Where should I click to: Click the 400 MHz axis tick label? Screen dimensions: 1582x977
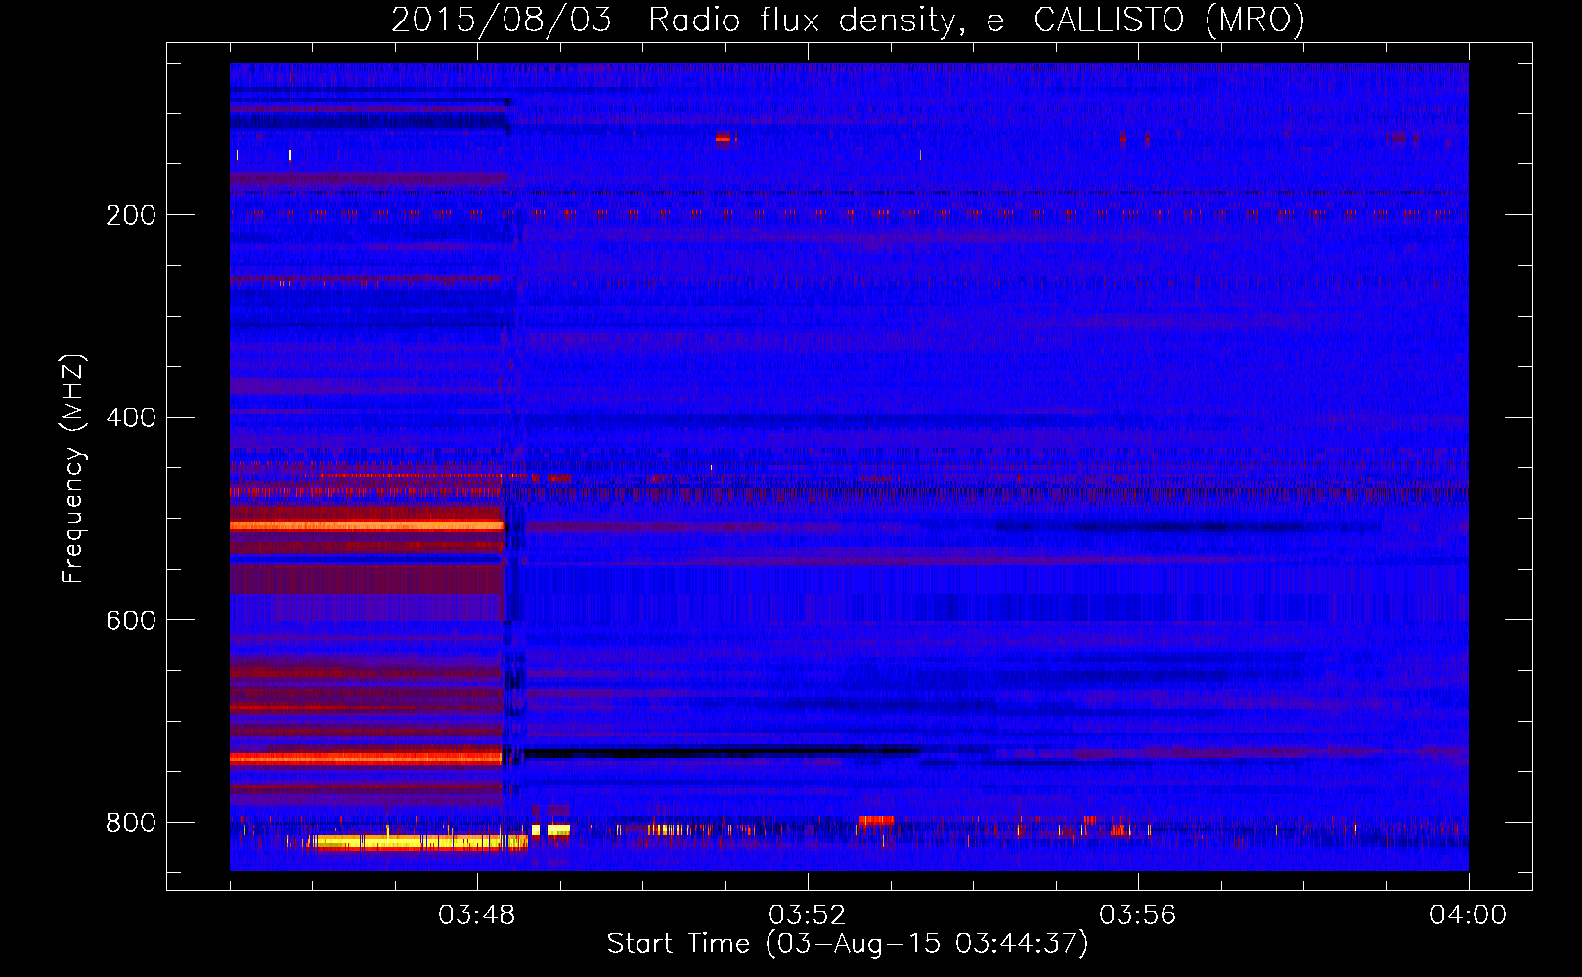(x=131, y=418)
